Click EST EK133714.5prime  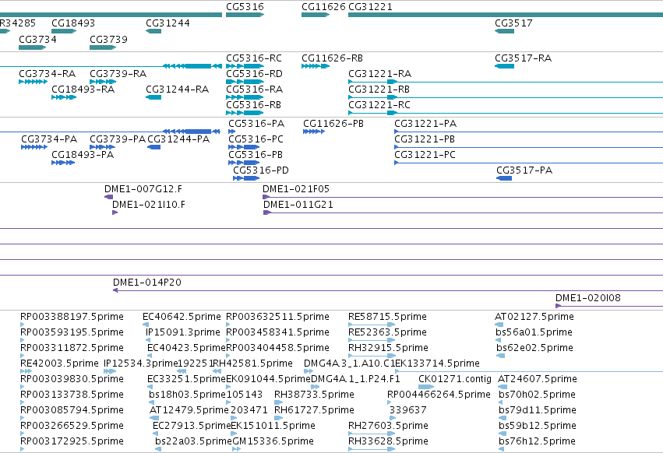pyautogui.click(x=528, y=371)
